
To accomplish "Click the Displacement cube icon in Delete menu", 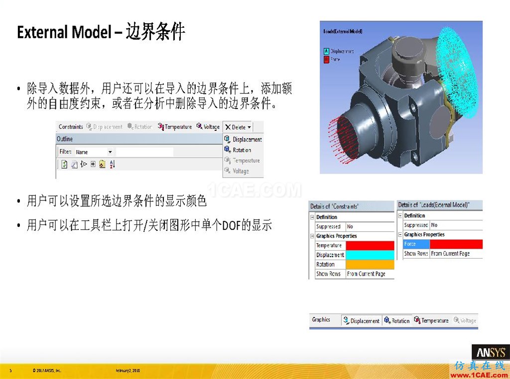I will pos(227,139).
